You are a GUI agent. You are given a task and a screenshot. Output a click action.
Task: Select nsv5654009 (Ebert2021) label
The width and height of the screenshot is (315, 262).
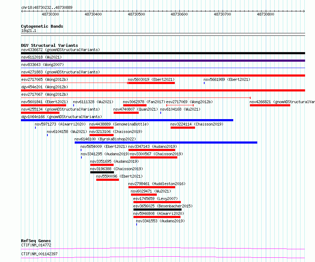104,146
